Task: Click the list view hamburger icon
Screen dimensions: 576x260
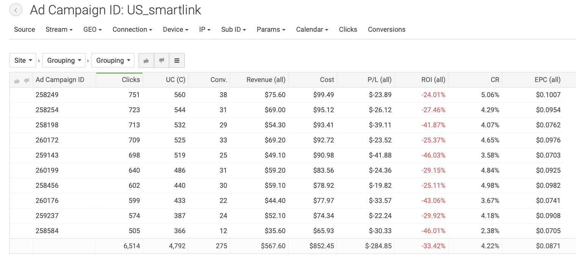Action: [177, 60]
